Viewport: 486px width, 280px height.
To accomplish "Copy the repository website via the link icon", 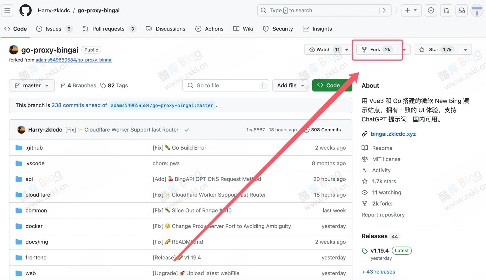I will [365, 134].
